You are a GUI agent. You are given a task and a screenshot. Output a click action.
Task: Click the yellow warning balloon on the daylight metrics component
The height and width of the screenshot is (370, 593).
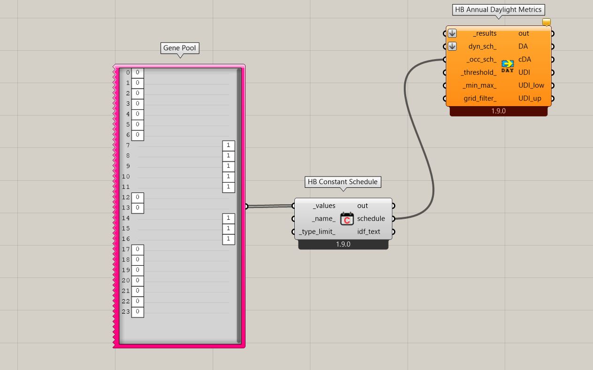coord(547,22)
